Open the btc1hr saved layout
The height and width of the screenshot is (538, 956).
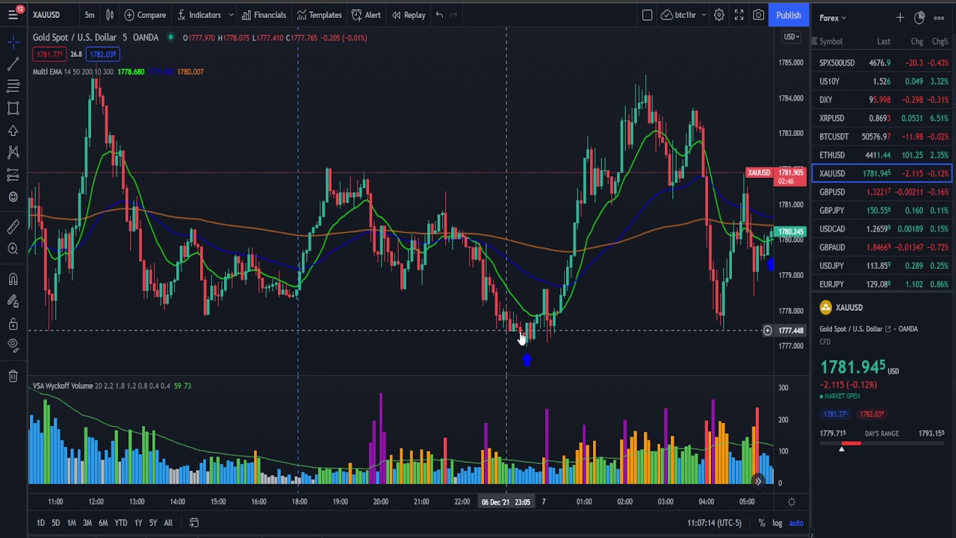point(679,15)
